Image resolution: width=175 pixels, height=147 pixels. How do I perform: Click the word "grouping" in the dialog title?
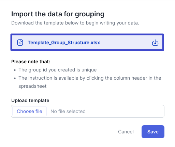[90, 14]
